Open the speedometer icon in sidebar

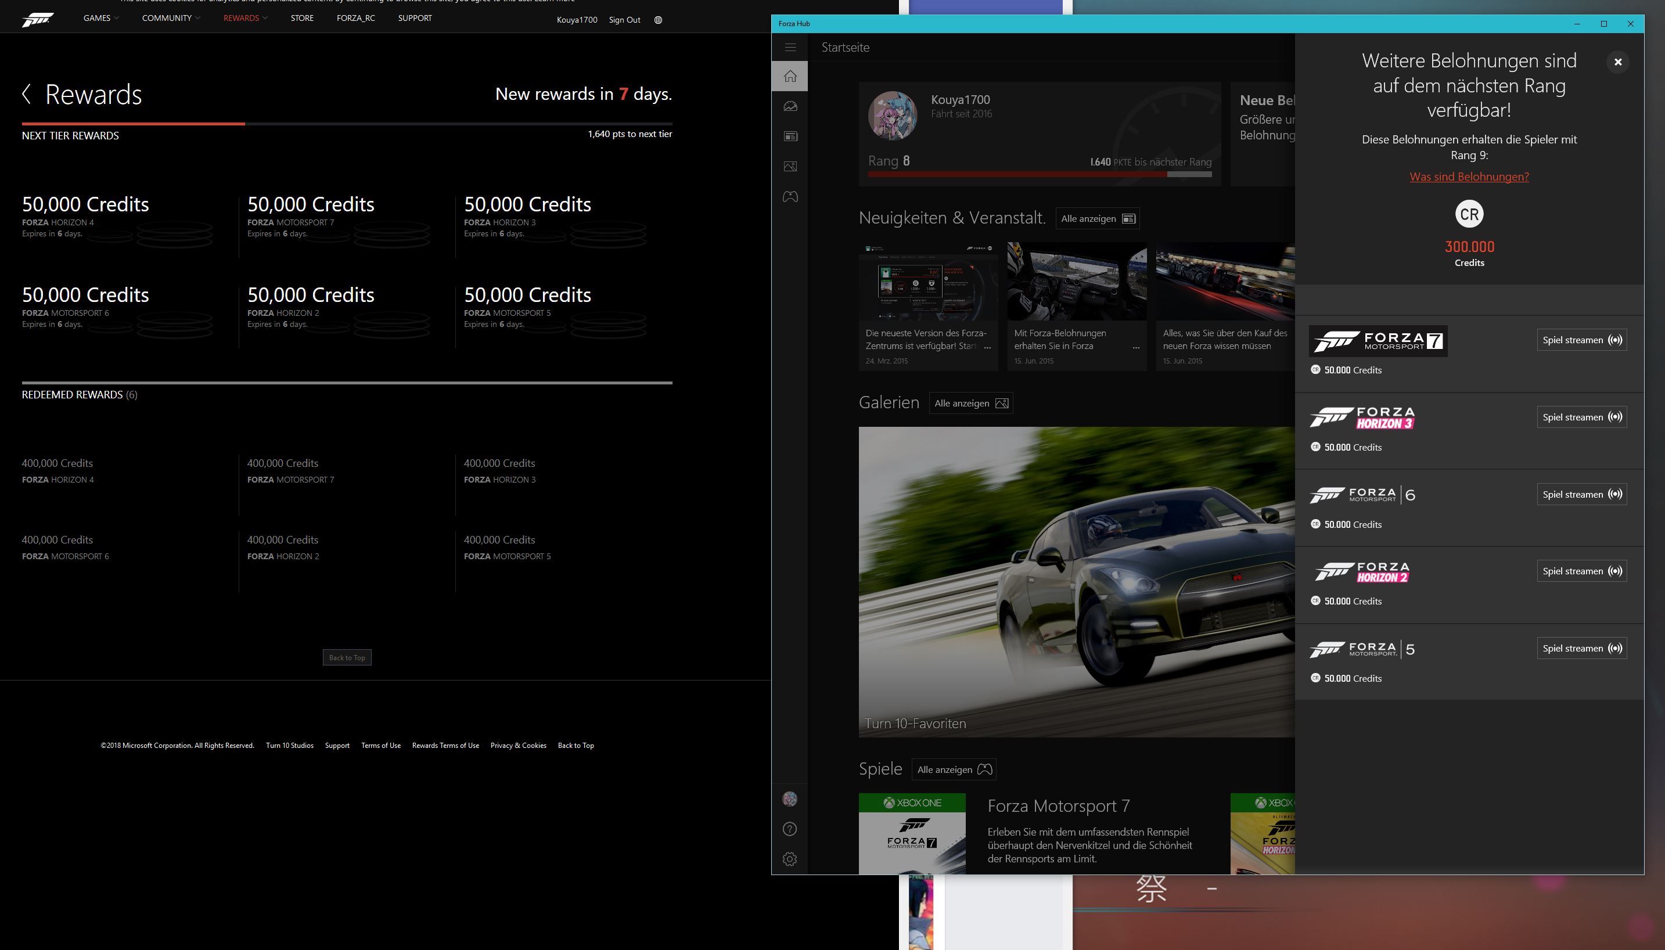790,106
